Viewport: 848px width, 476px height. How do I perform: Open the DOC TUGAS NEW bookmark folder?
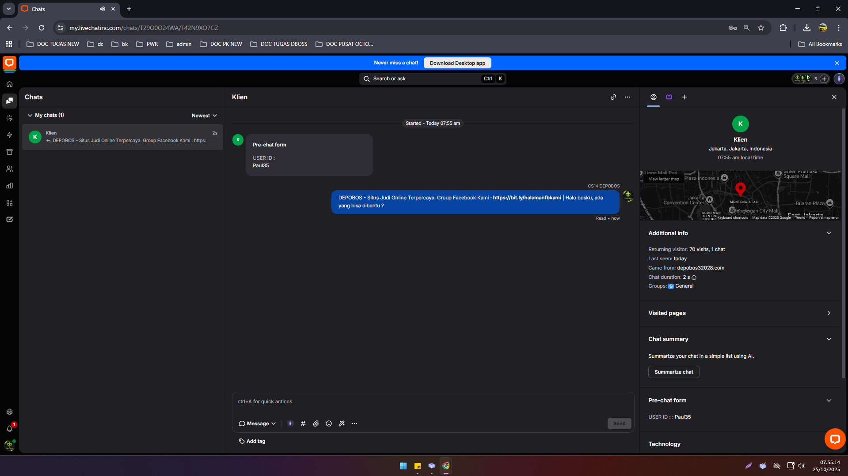[53, 44]
